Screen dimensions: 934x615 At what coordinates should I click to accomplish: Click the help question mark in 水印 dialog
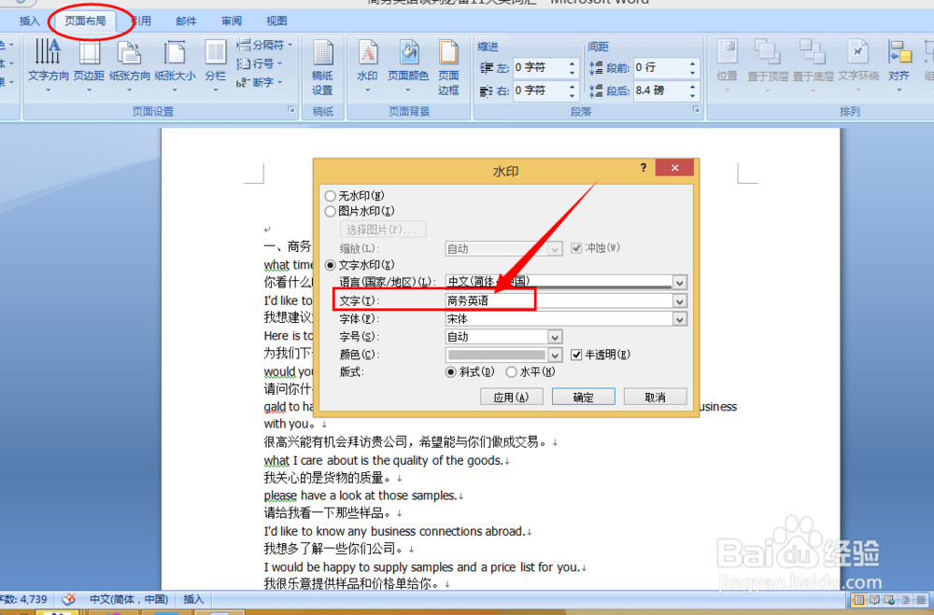pyautogui.click(x=644, y=168)
